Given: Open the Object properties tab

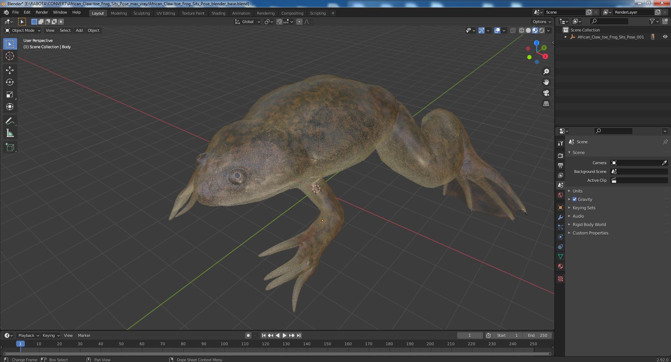Looking at the screenshot, I should [x=561, y=208].
